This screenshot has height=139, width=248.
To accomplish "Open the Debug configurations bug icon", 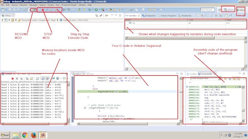I will click(89, 10).
